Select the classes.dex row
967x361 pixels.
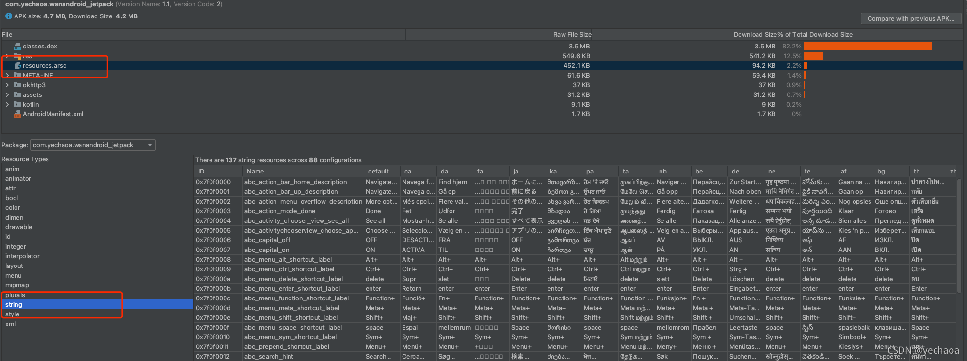(482, 47)
